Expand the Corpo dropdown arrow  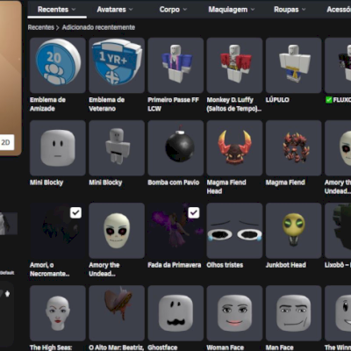coord(185,10)
